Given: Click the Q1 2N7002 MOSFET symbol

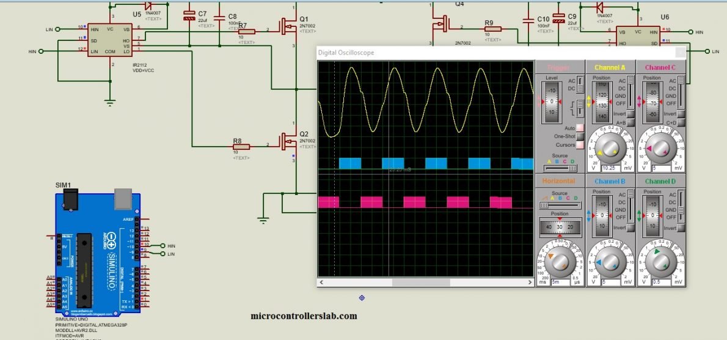Looking at the screenshot, I should (x=287, y=26).
